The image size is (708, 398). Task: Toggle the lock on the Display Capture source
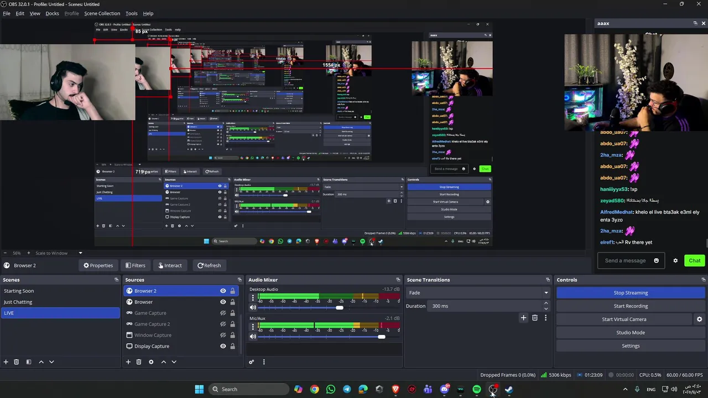(232, 346)
